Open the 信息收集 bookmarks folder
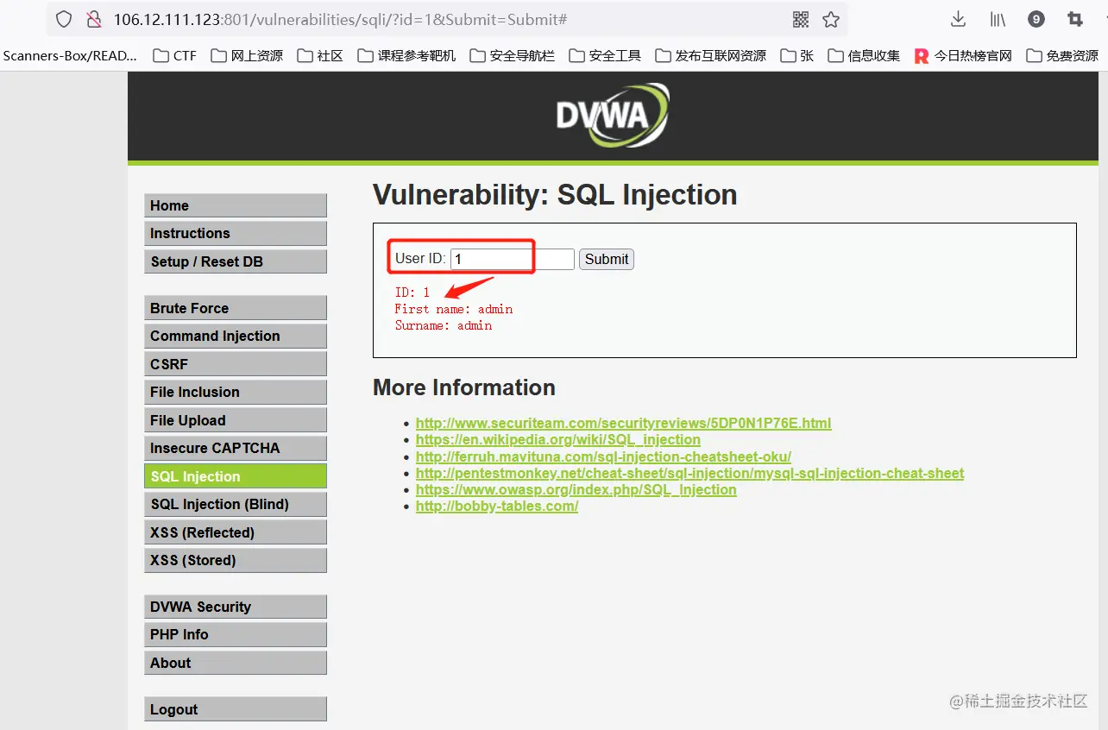Screen dimensions: 1108x730 tap(864, 55)
